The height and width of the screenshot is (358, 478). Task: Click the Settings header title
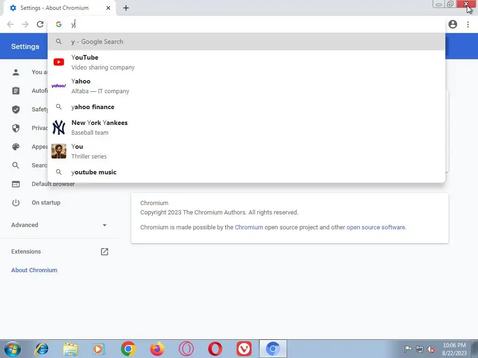point(25,46)
